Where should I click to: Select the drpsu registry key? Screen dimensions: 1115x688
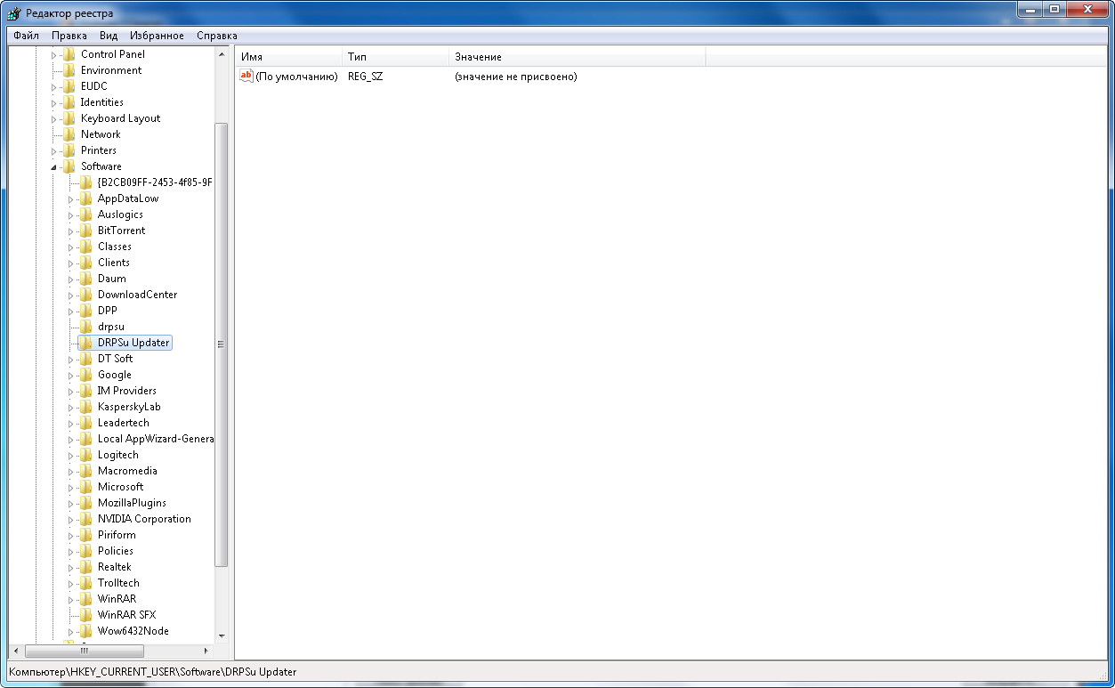pyautogui.click(x=110, y=327)
